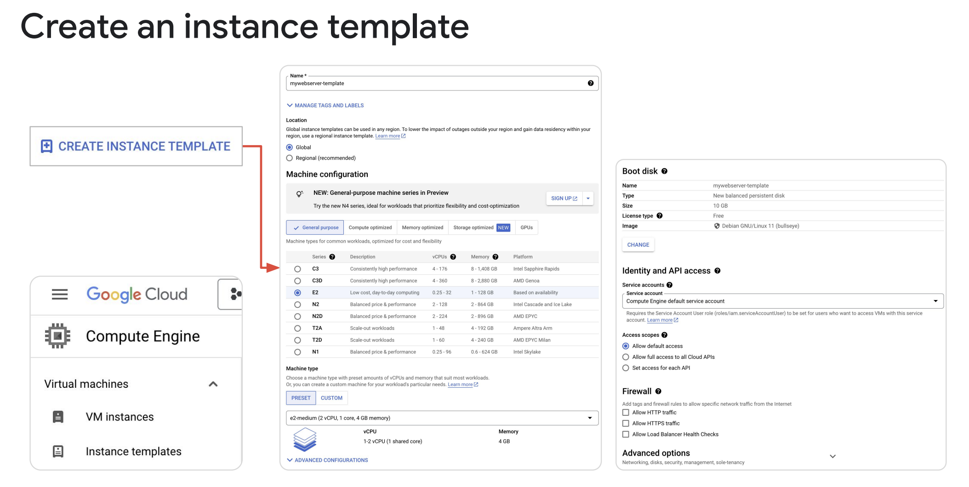Switch to the Custom machine type tab

(x=331, y=398)
